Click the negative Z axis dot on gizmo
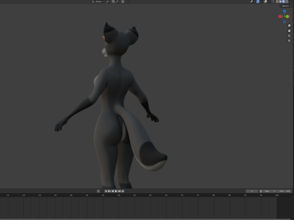 [x=284, y=22]
